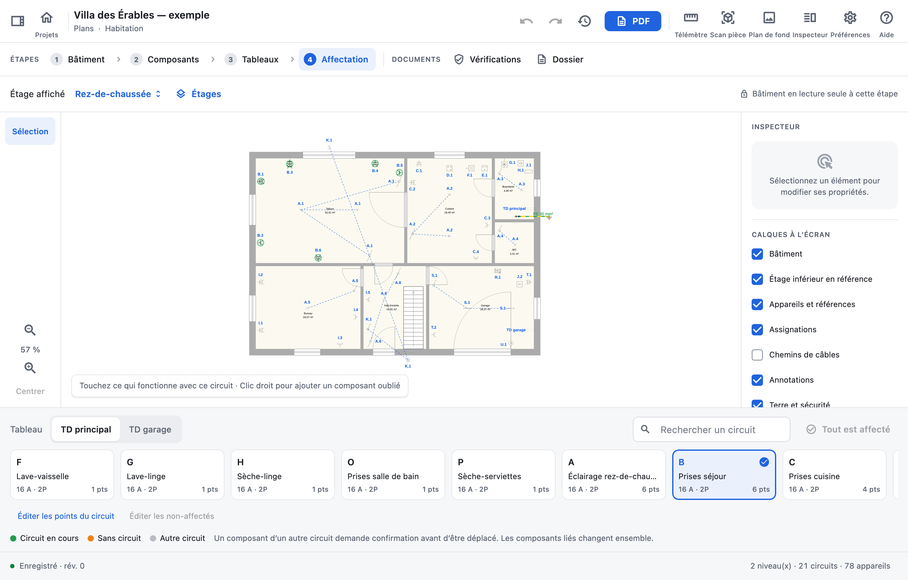Open Préférences gear icon
This screenshot has width=908, height=580.
850,18
